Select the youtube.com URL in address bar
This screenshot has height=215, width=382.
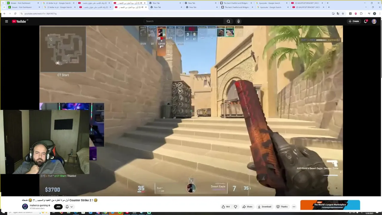41,13
